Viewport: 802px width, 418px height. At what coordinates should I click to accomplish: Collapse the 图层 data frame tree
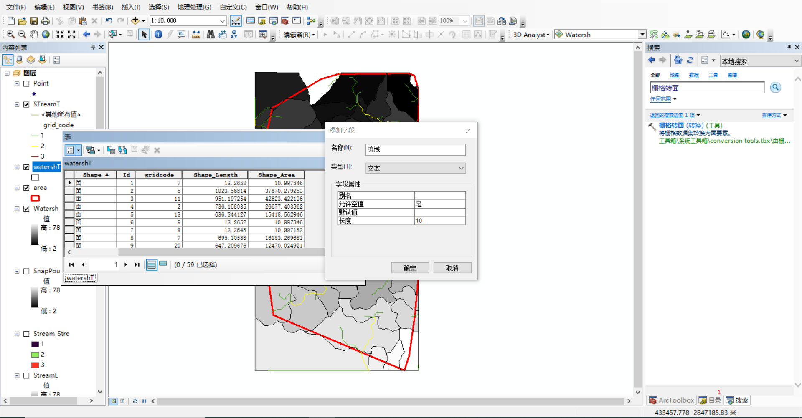coord(7,73)
